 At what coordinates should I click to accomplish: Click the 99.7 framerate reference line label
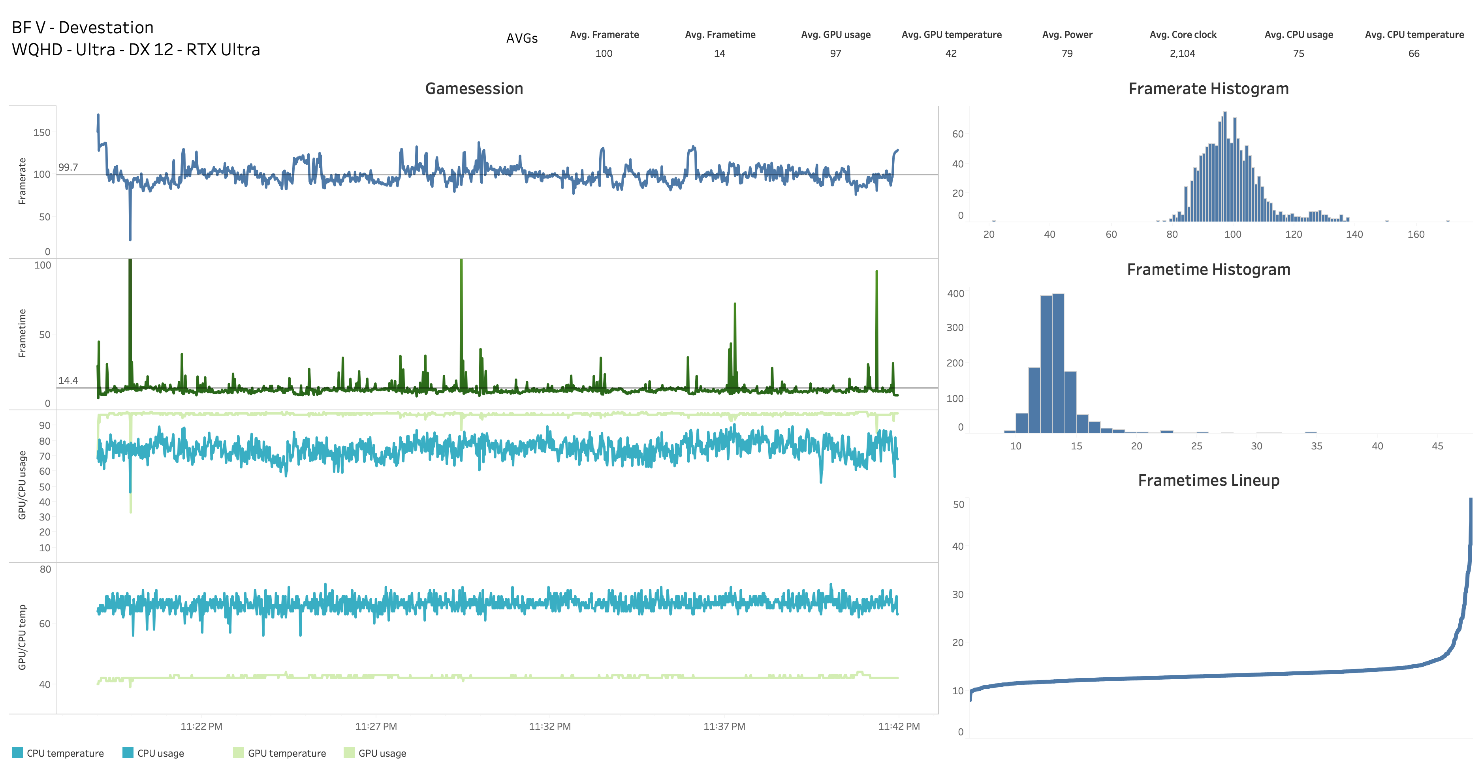click(x=68, y=167)
